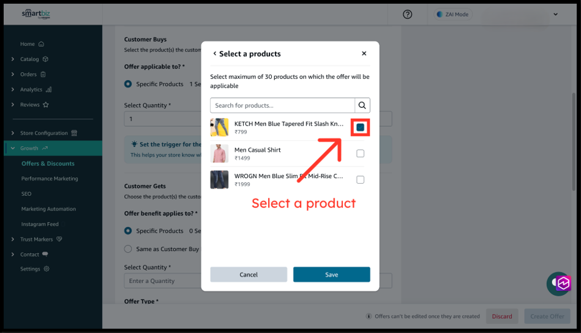Collapse the Growth menu section
This screenshot has height=333, width=581.
point(13,148)
